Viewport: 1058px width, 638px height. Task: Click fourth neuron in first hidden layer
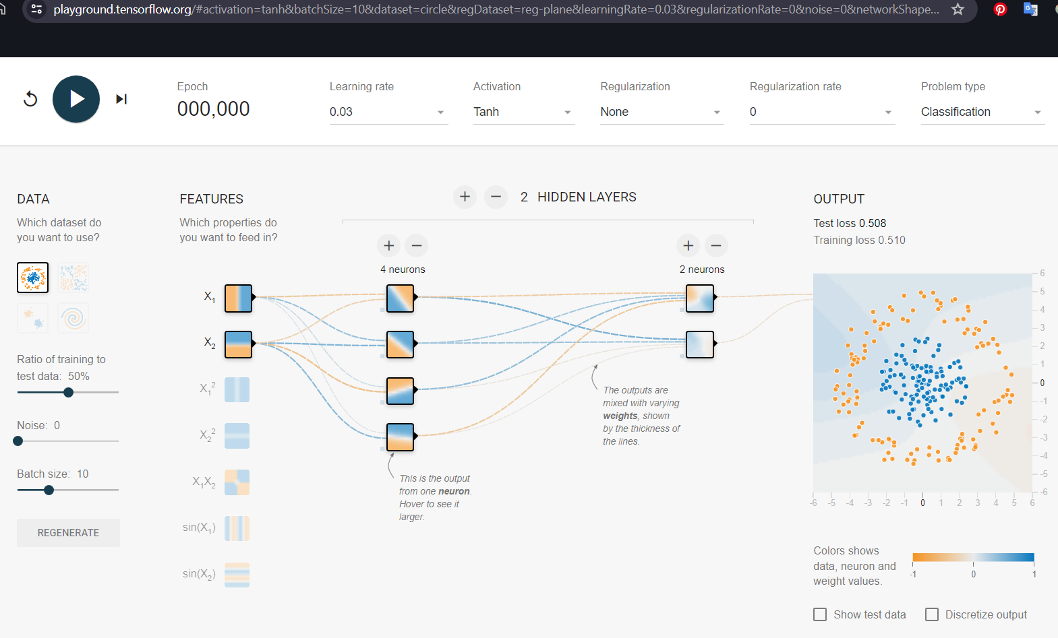coord(400,437)
